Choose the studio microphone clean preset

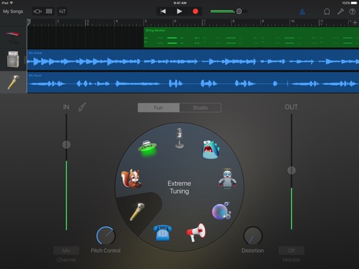179,138
